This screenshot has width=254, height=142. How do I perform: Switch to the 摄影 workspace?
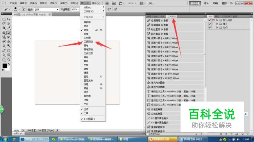[224, 3]
